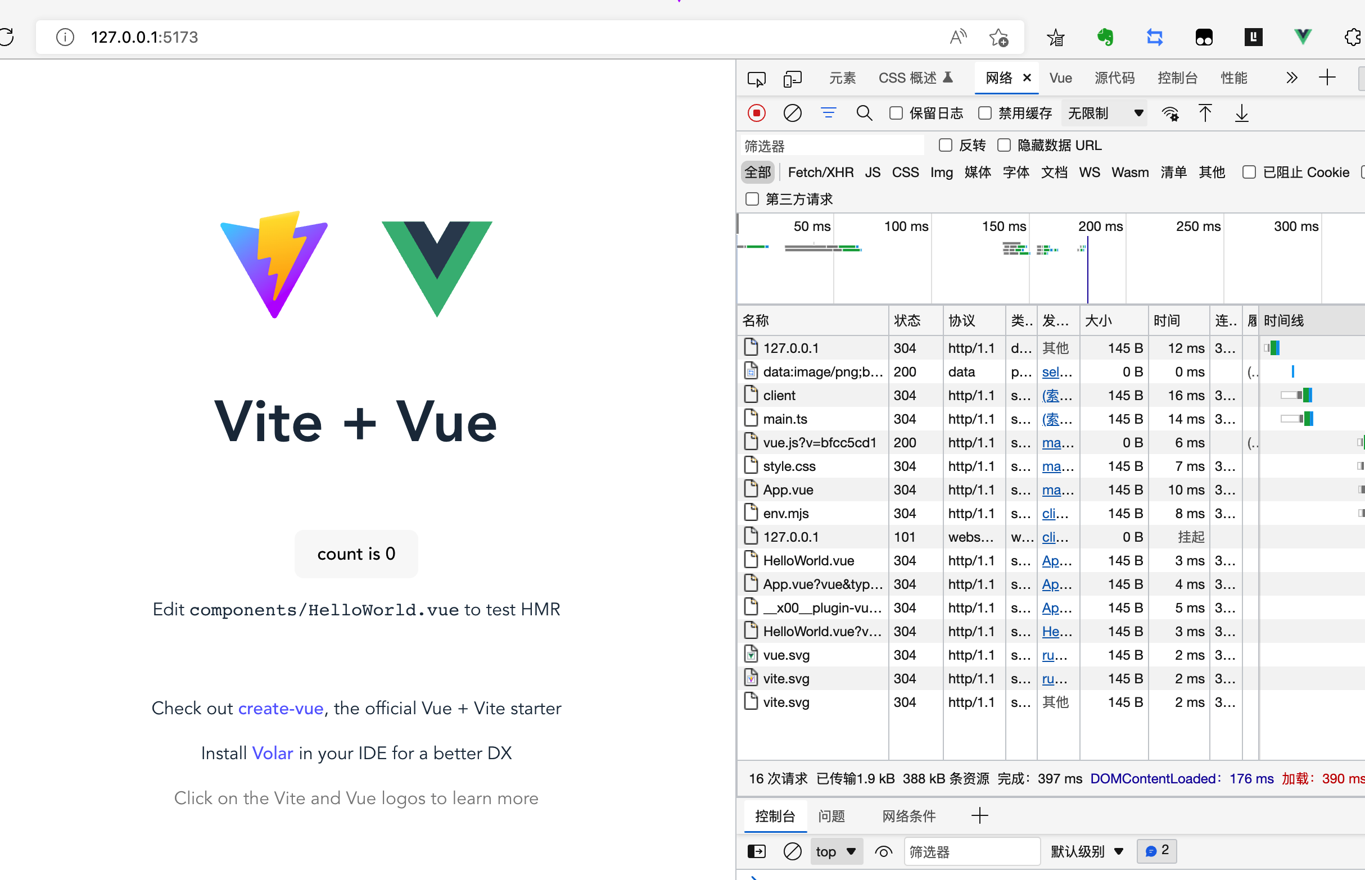Open the Evernote elephant extension
Image resolution: width=1365 pixels, height=880 pixels.
pos(1105,37)
